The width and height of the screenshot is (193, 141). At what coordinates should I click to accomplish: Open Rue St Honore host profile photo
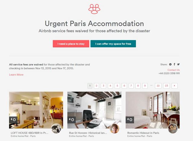[115, 129]
